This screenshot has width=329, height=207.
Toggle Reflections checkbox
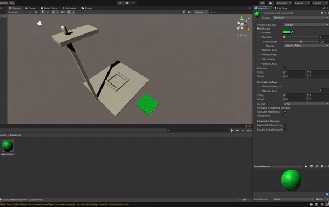click(x=285, y=116)
